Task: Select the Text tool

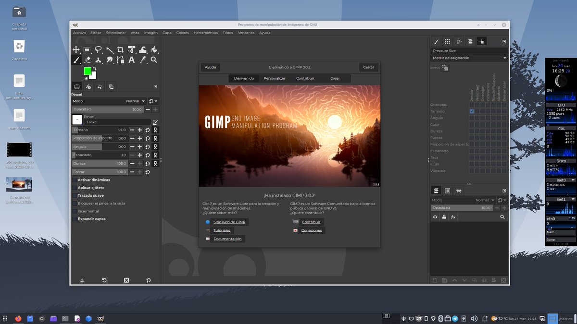Action: coord(131,60)
